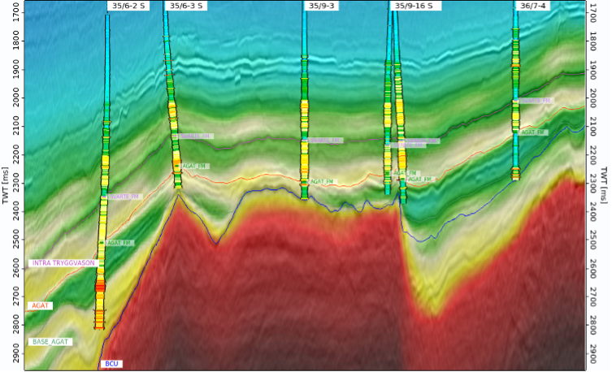The height and width of the screenshot is (372, 612).
Task: Select the blue BCU horizon label
Action: point(111,364)
